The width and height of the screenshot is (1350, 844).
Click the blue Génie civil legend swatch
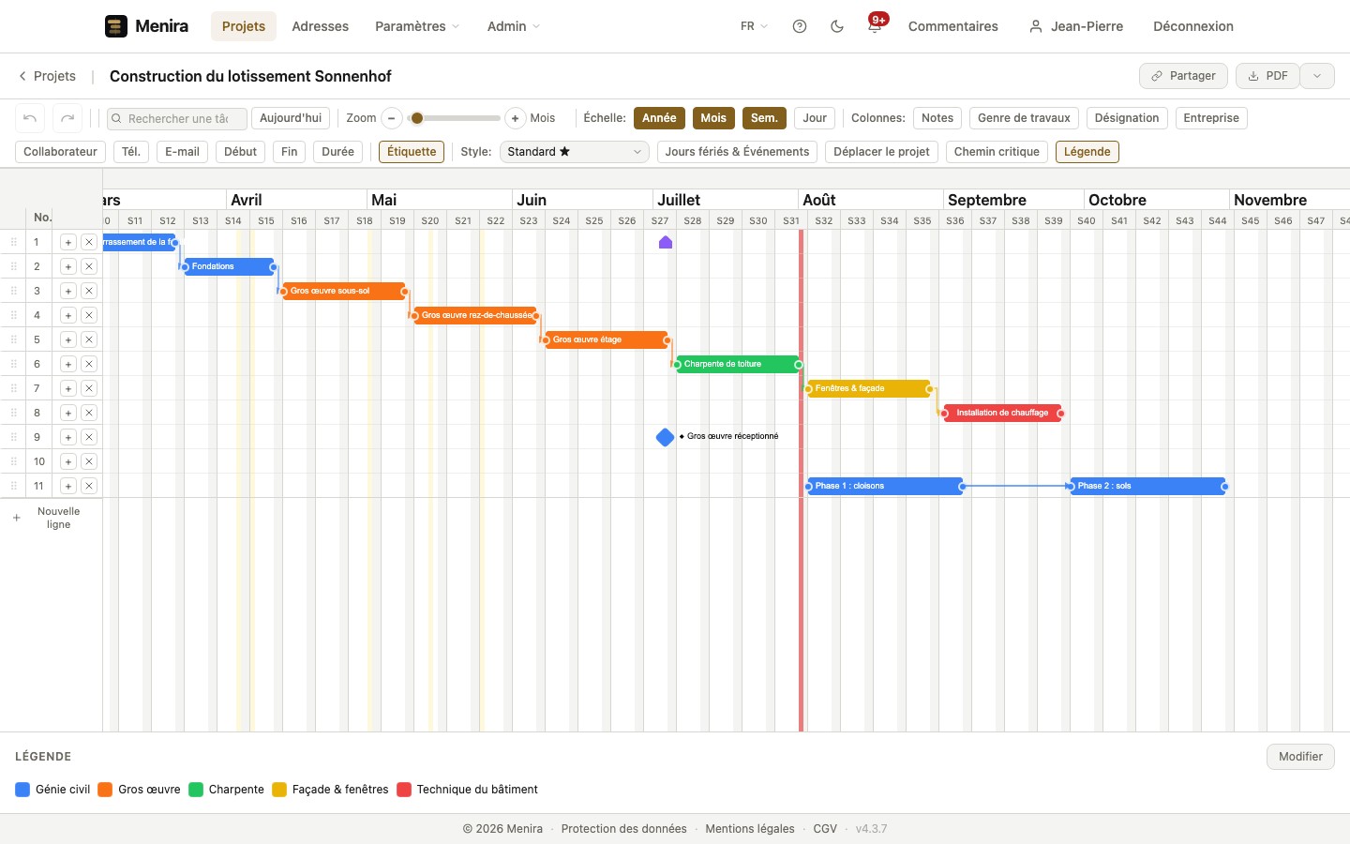point(22,790)
